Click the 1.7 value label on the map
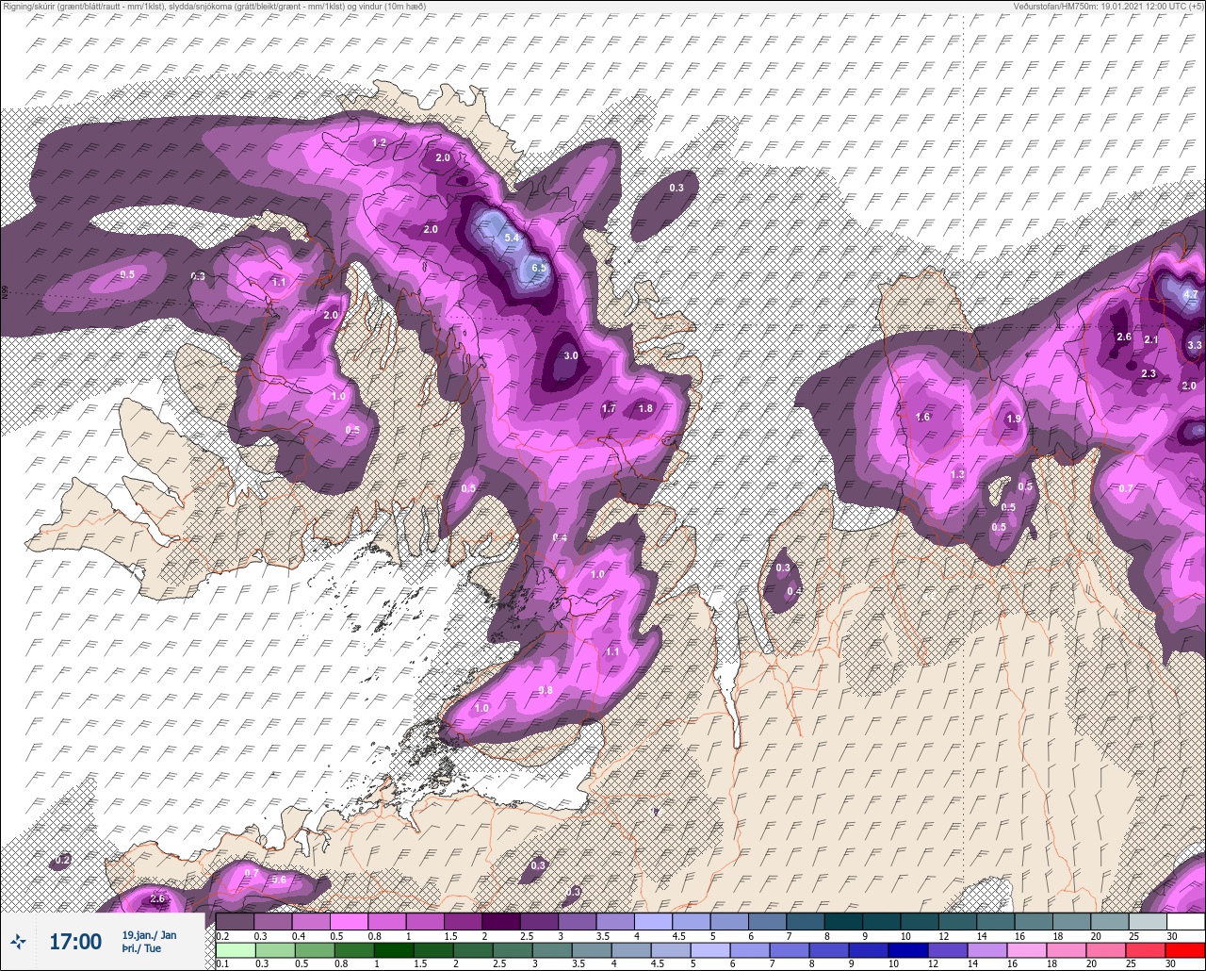Image resolution: width=1206 pixels, height=971 pixels. (609, 409)
